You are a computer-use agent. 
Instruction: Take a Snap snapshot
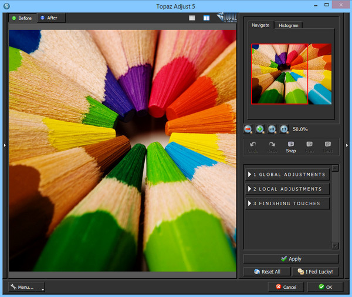(x=291, y=146)
